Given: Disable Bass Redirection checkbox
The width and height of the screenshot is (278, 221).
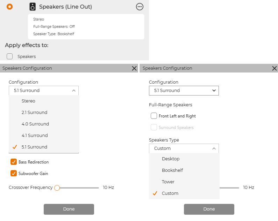Looking at the screenshot, I should tap(14, 162).
